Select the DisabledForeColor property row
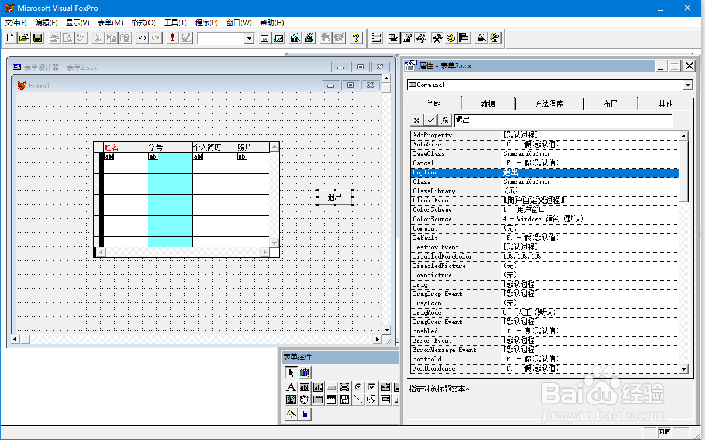 545,256
